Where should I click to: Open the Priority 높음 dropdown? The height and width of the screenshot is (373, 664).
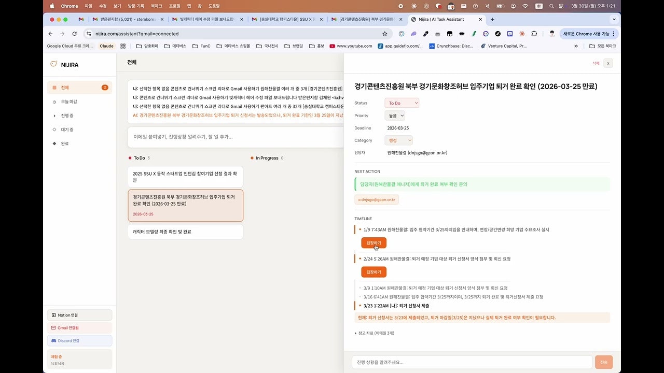[395, 116]
